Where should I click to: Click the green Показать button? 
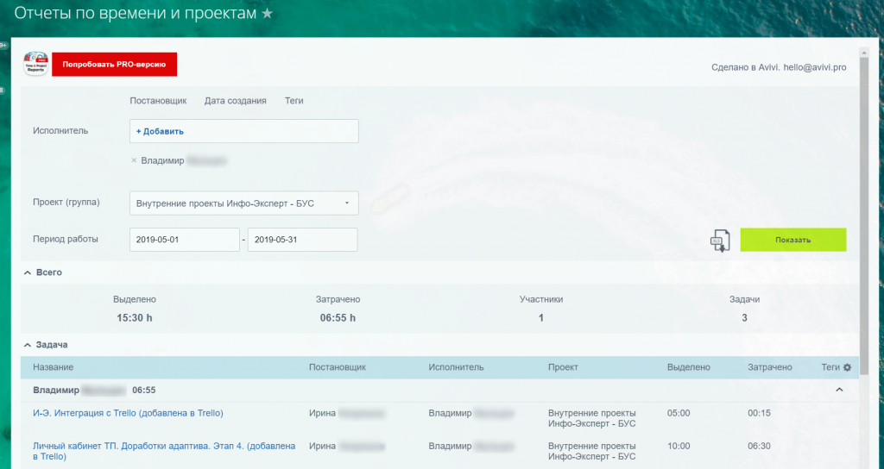coord(792,240)
